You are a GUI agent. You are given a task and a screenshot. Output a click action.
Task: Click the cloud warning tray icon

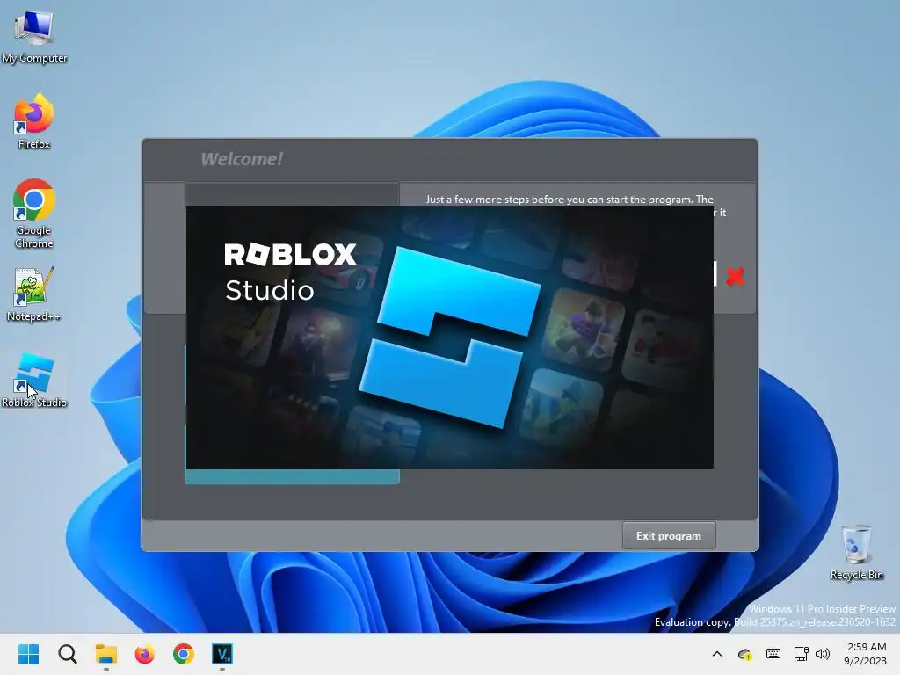(x=745, y=654)
